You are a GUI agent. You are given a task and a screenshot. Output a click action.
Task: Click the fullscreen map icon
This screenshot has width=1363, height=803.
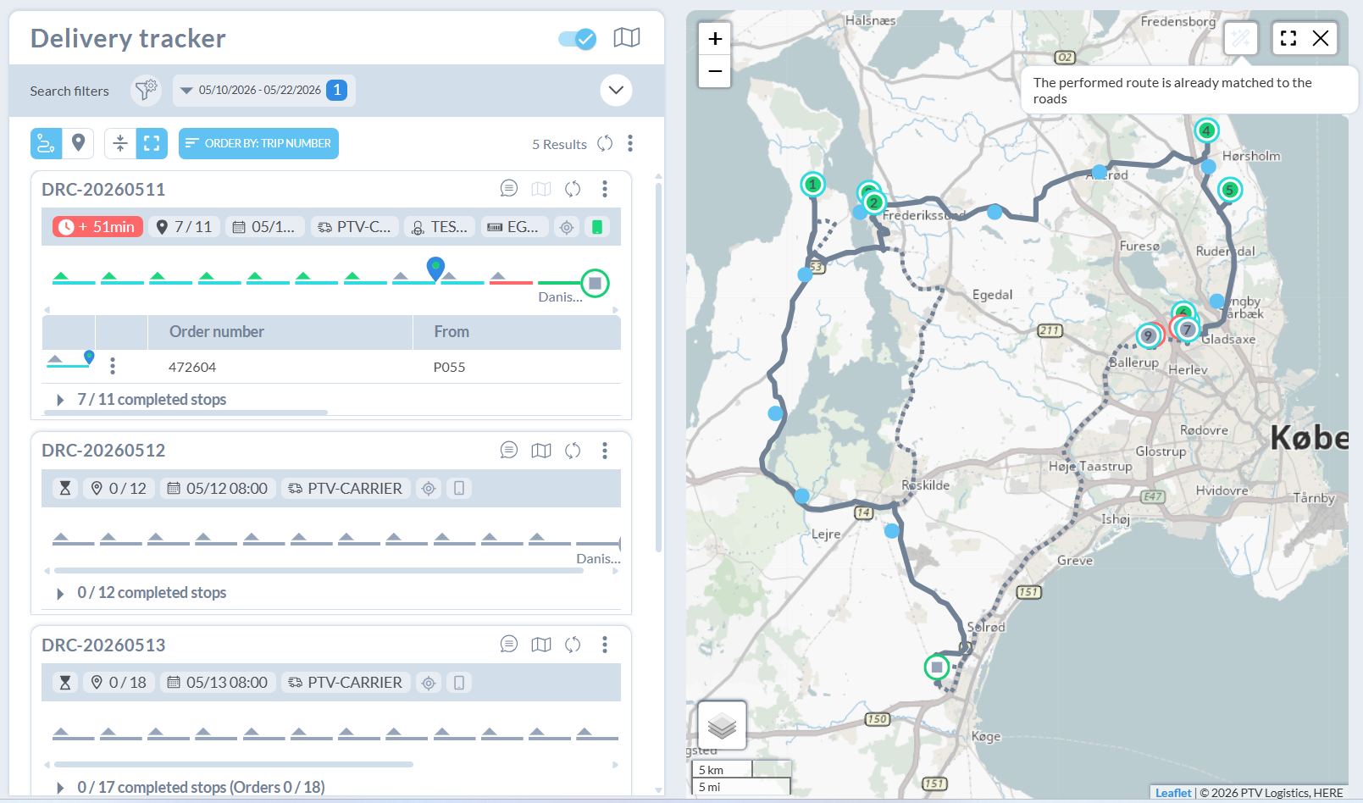(1288, 38)
